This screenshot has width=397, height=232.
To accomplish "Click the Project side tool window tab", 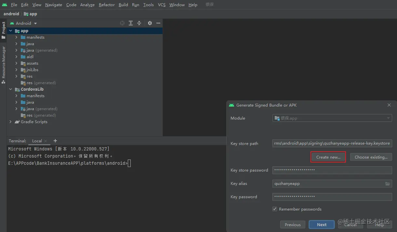I will click(x=4, y=30).
